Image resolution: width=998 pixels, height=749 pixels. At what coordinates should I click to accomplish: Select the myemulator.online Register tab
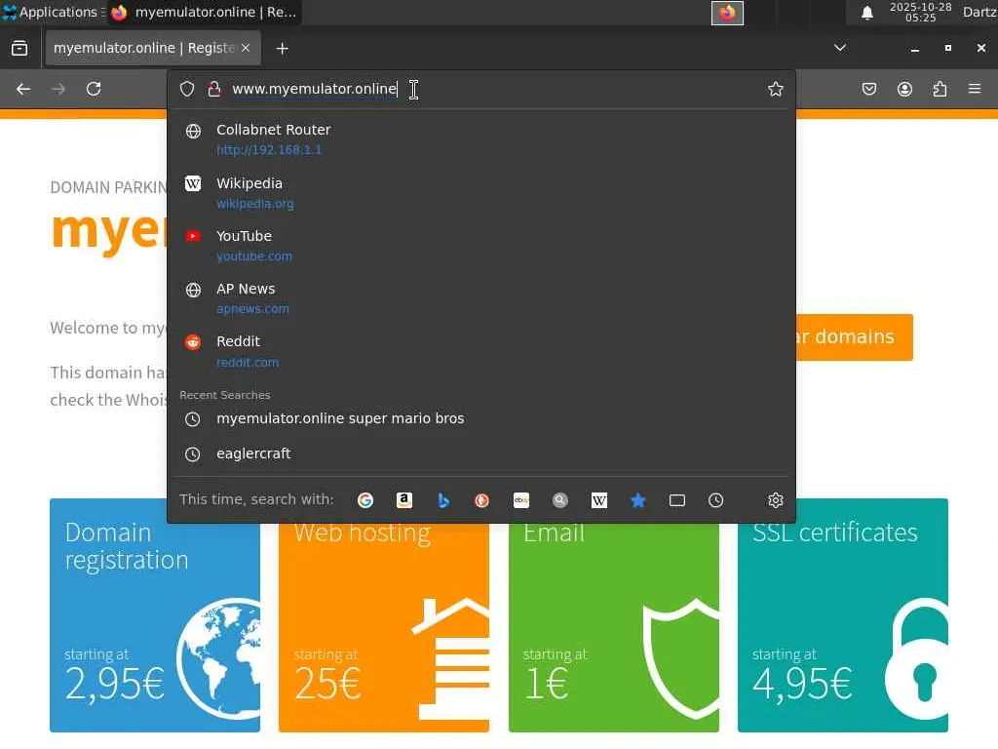(x=153, y=49)
